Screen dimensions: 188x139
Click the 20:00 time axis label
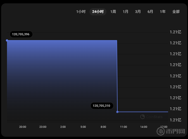[x=23, y=127]
